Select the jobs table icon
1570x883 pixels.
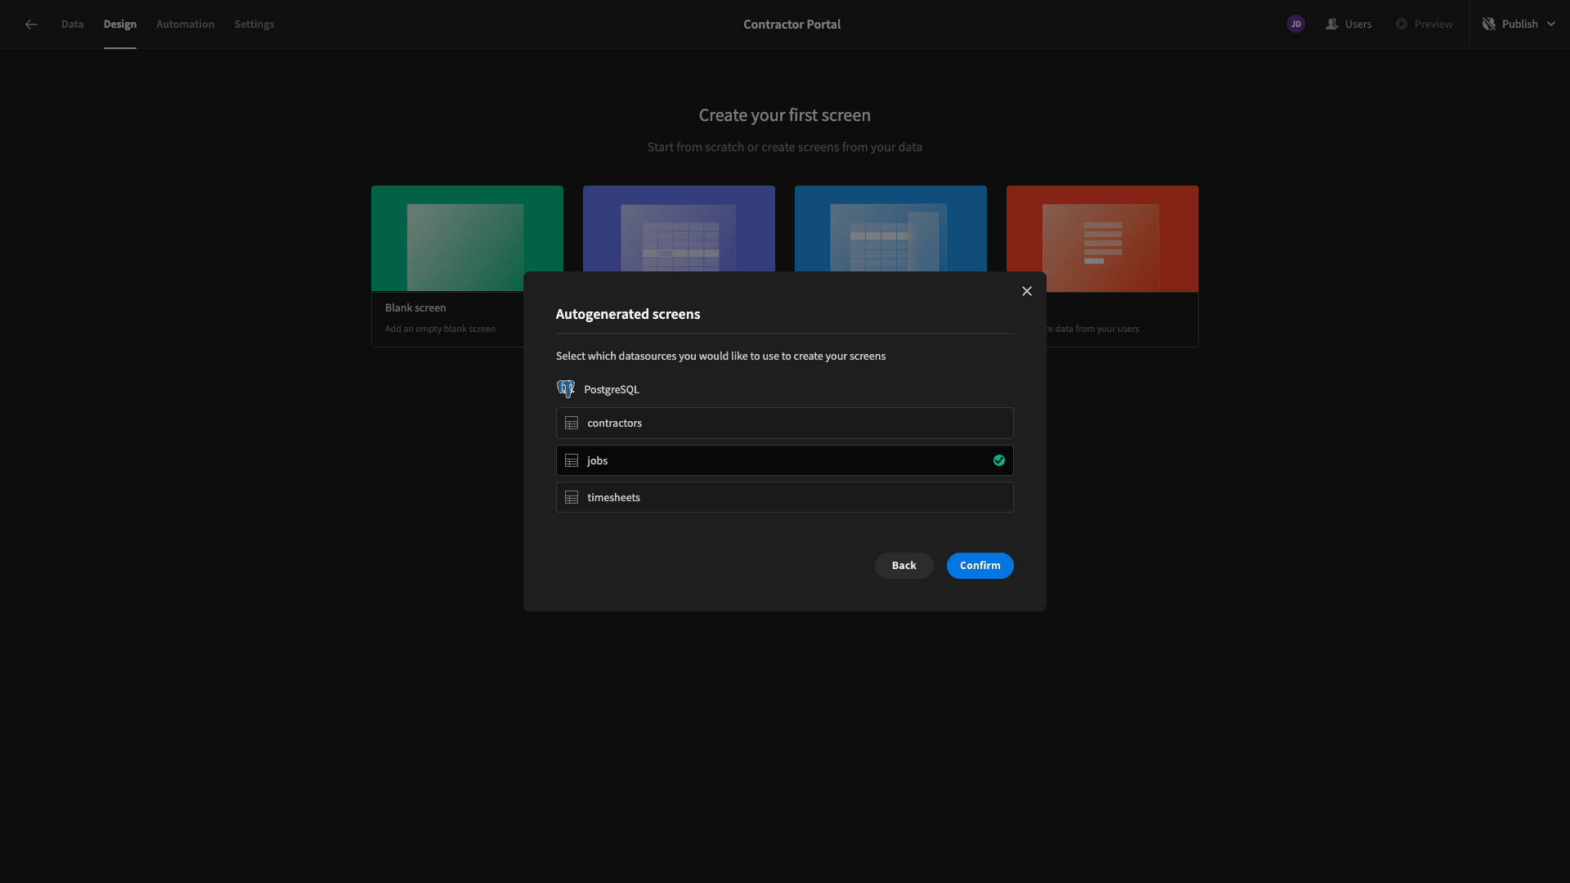tap(572, 460)
